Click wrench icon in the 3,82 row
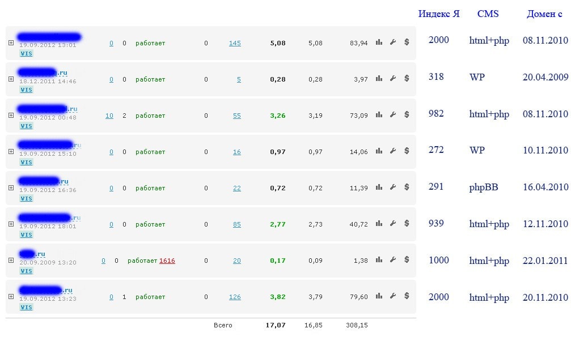571x337 pixels. [x=392, y=296]
